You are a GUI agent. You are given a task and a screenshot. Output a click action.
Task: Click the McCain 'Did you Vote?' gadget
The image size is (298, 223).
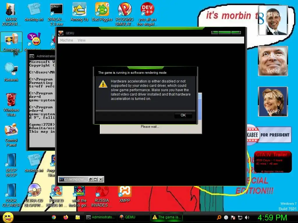273,61
